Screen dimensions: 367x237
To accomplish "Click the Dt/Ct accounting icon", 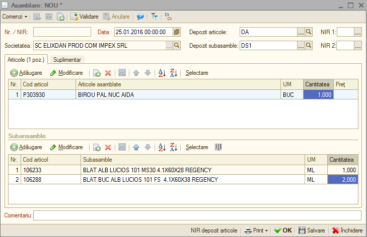I will 168,17.
